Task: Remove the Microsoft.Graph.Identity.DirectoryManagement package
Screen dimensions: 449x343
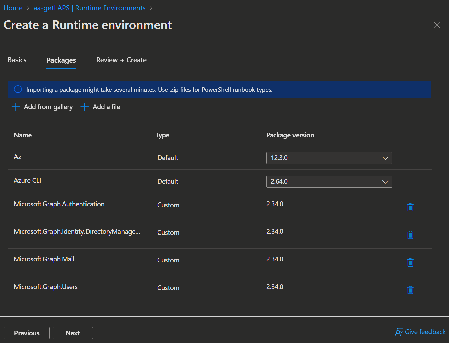Action: pos(410,235)
